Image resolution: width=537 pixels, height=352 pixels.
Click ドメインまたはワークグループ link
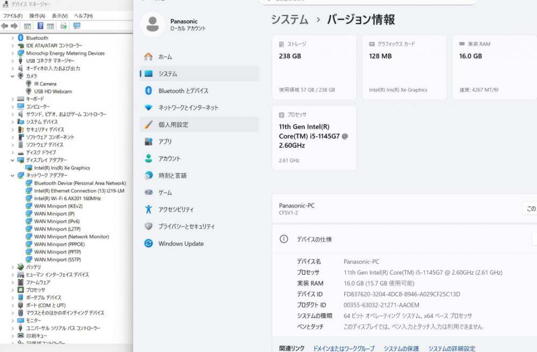[344, 349]
